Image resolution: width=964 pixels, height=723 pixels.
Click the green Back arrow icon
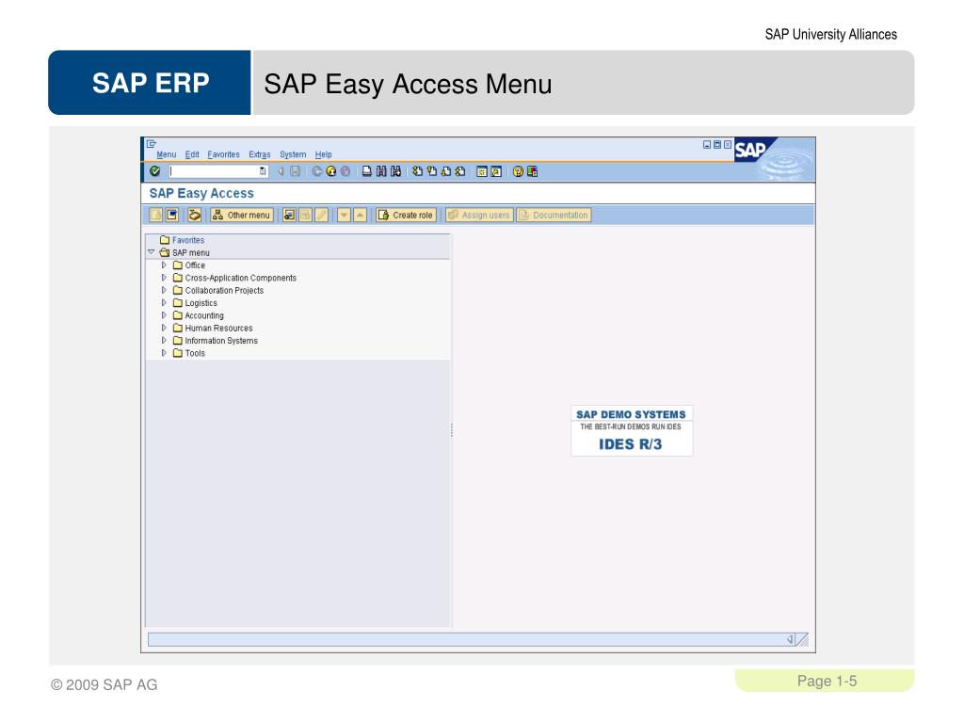[x=317, y=171]
